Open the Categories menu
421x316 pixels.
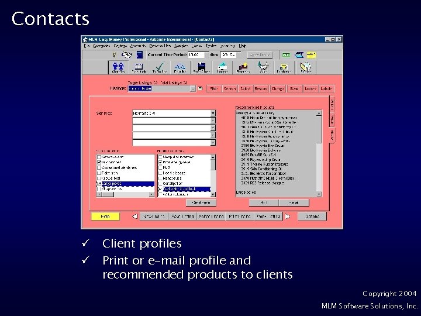[102, 46]
